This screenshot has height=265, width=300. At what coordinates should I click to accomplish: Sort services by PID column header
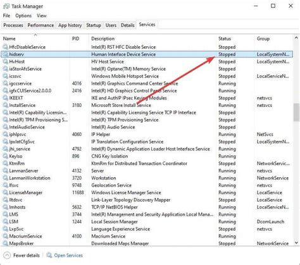coord(79,39)
